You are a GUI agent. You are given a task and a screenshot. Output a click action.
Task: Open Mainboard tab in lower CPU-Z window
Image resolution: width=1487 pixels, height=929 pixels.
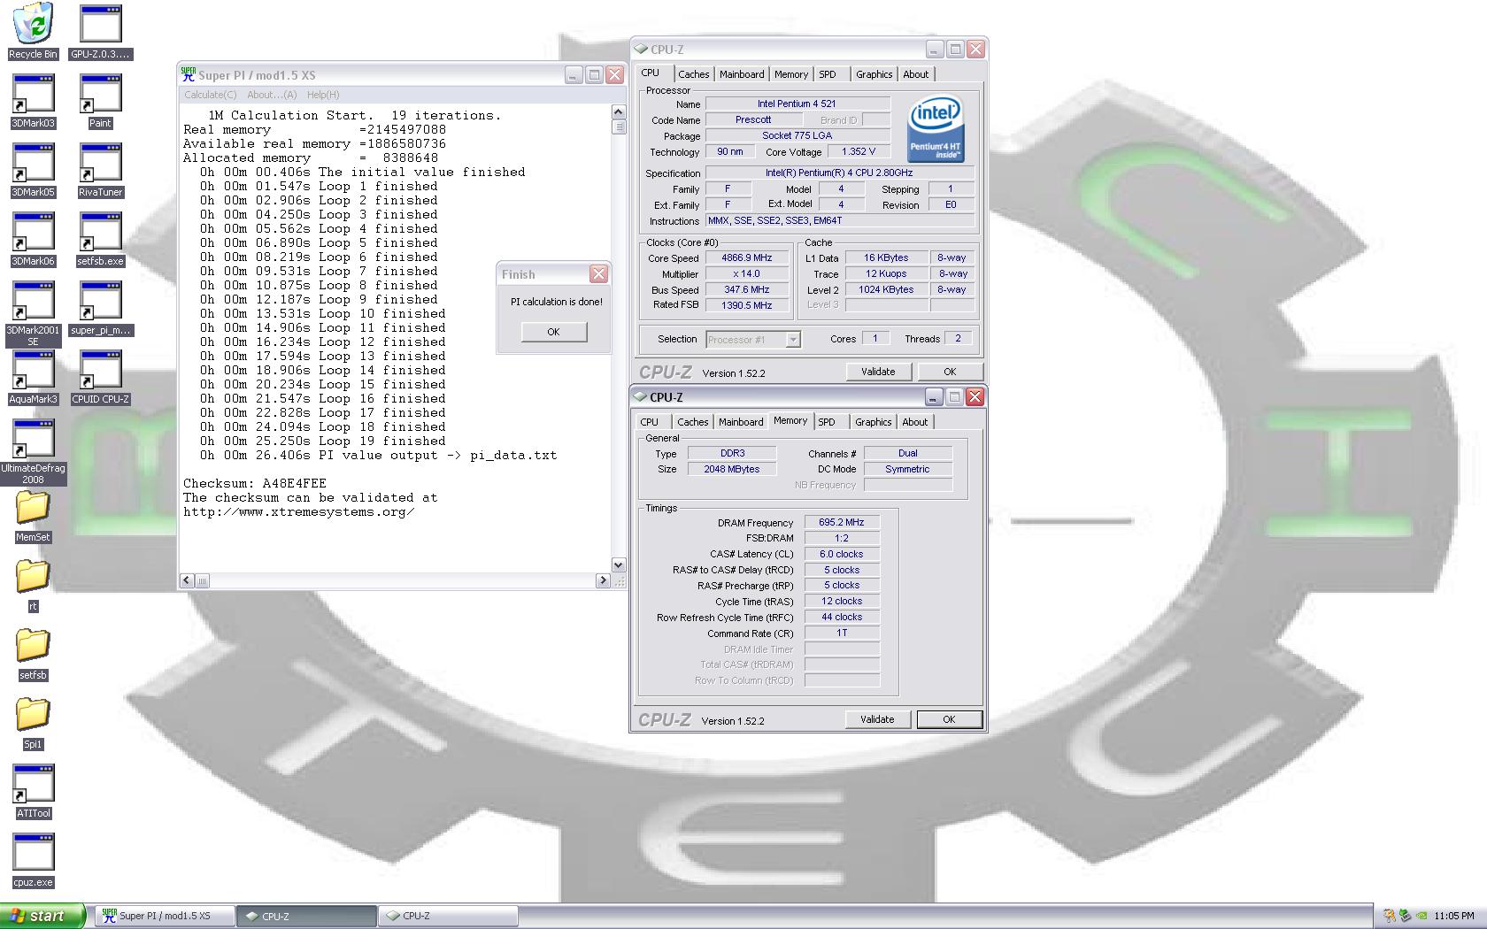tap(741, 422)
